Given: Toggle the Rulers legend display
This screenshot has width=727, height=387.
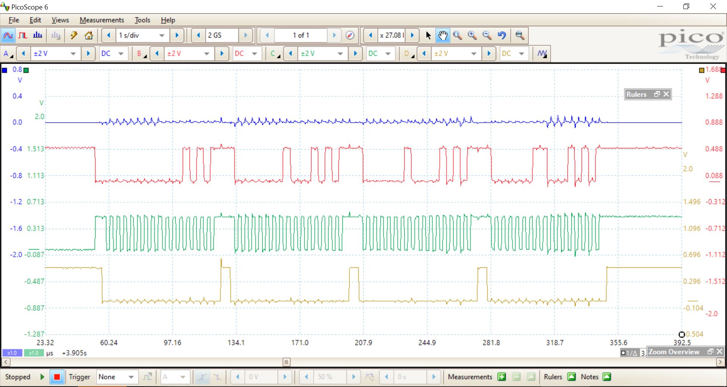Looking at the screenshot, I should click(x=571, y=377).
